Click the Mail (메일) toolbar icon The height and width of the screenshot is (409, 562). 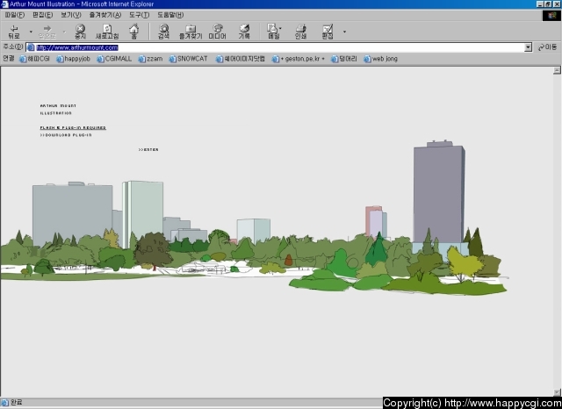point(273,32)
